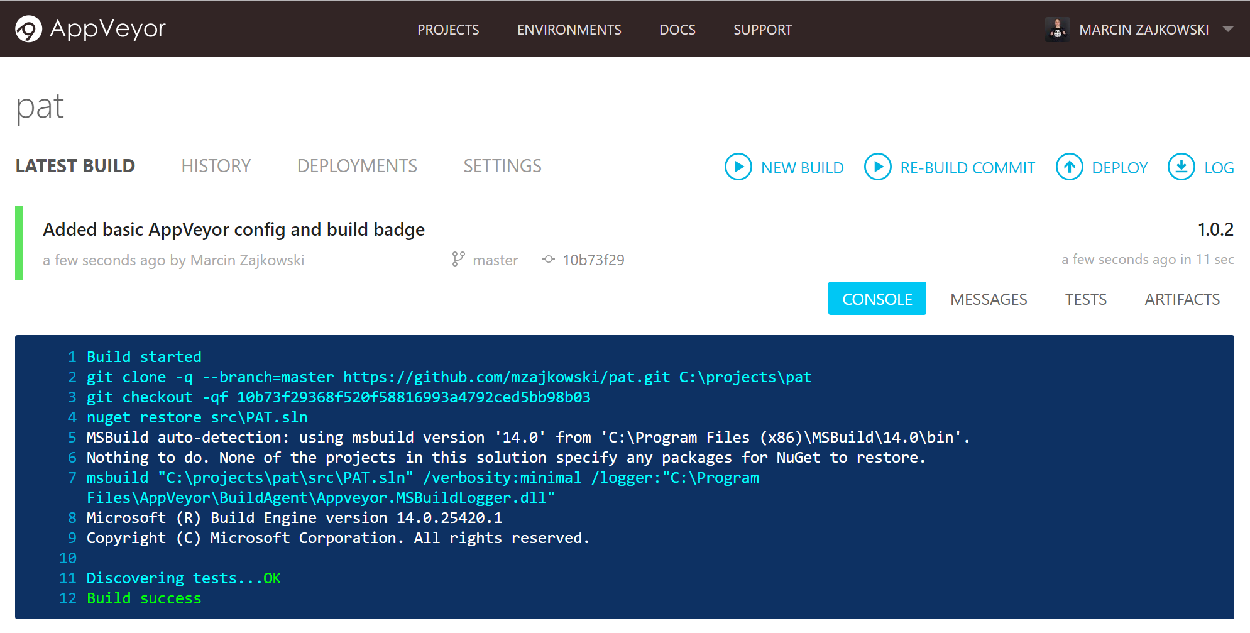Screen dimensions: 1250x633
Task: Click the 'Nothing to do' console line
Action: tap(506, 458)
